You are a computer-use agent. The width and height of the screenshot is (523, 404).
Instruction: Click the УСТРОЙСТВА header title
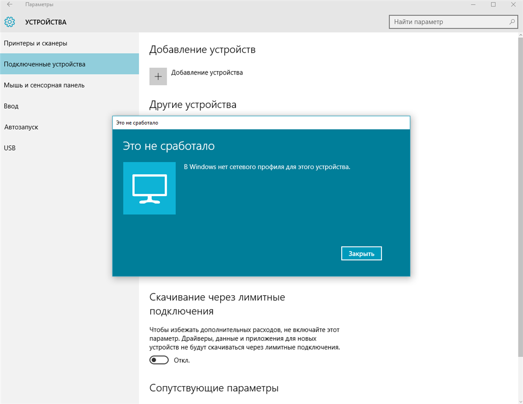pos(45,22)
